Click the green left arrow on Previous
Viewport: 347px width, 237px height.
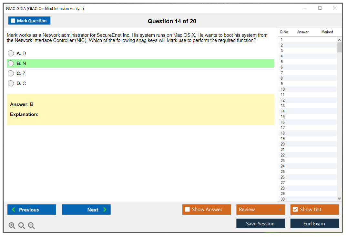(x=14, y=210)
